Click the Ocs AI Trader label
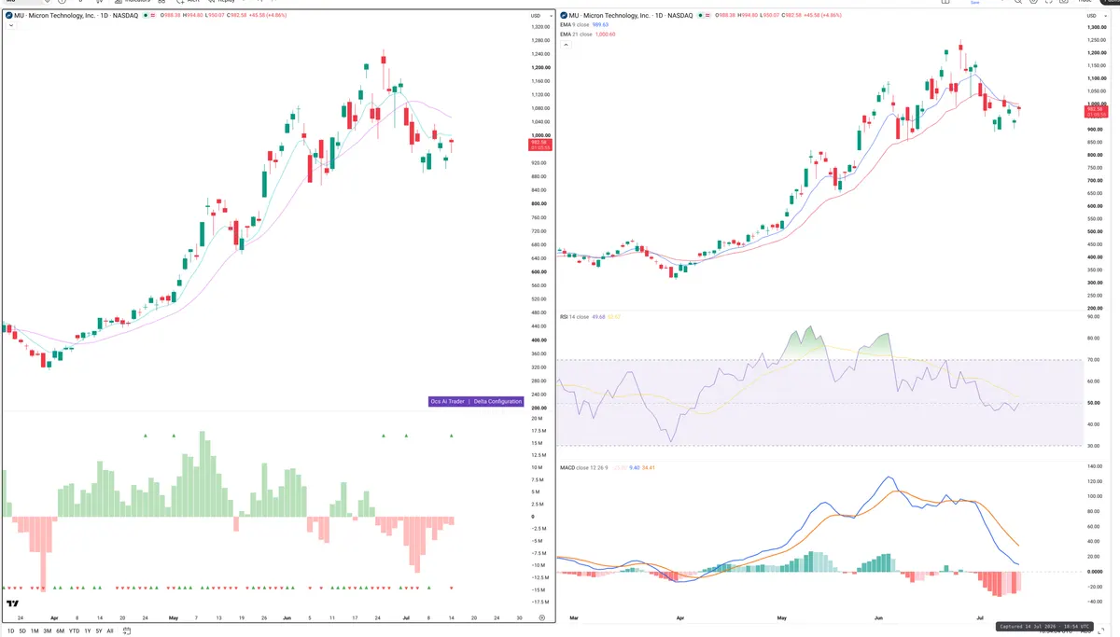Viewport: 1120px width, 637px height. pyautogui.click(x=447, y=401)
